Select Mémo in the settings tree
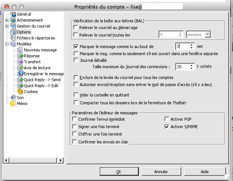Image resolution: width=233 pixels, height=181 pixels. click(22, 104)
